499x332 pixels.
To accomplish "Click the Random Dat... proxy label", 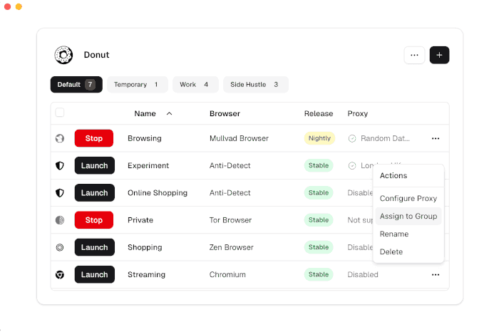I will 385,138.
